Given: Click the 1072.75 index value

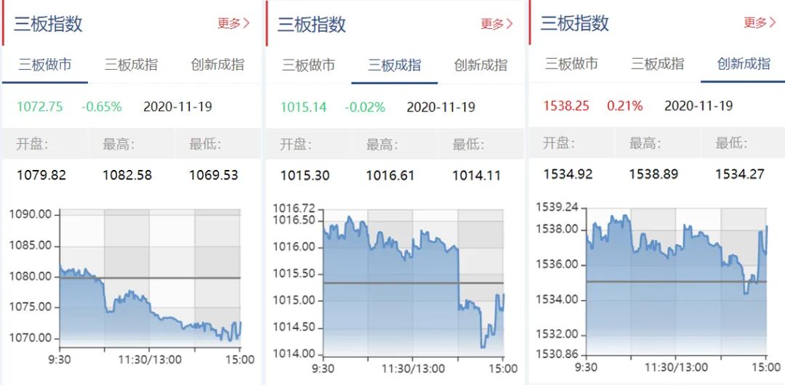Looking at the screenshot, I should point(40,107).
